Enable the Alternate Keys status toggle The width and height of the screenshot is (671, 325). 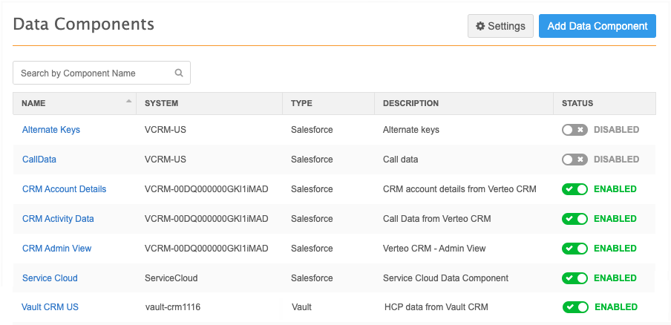coord(575,130)
